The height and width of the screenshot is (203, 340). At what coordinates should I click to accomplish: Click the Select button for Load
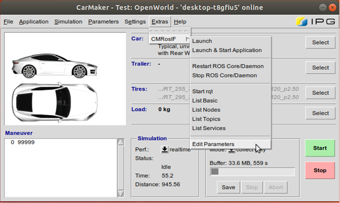(x=320, y=113)
